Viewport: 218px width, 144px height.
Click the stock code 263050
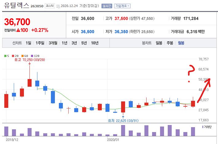point(37,6)
